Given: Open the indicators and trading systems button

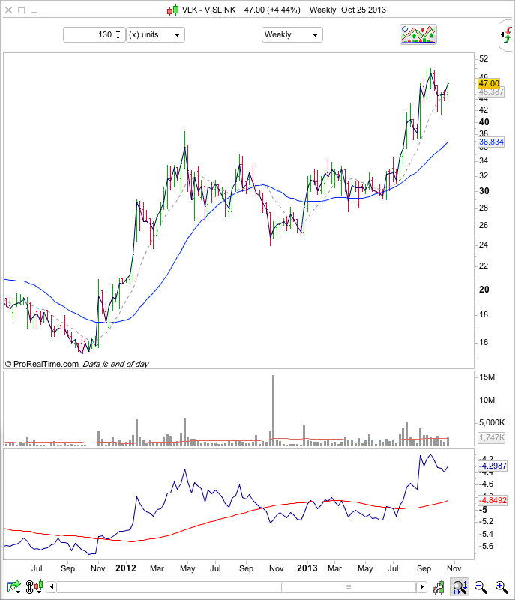Looking at the screenshot, I should tap(418, 34).
